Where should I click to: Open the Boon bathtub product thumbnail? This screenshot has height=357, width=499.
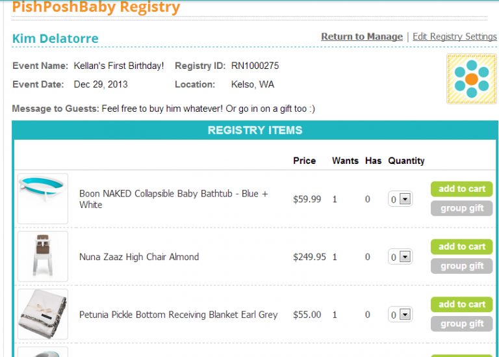pyautogui.click(x=43, y=198)
